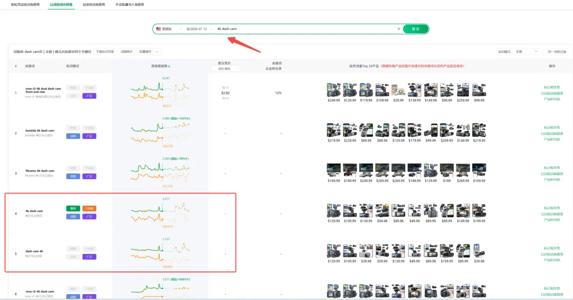The image size is (573, 300).
Task: Open the 批量操作 dropdown arrow
Action: (157, 52)
